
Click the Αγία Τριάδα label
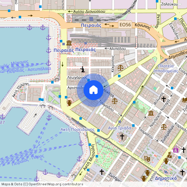click(x=120, y=128)
